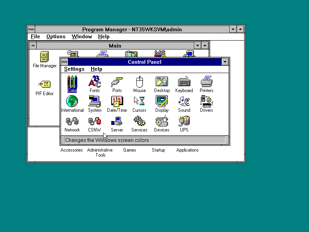Screen dimensions: 309x232
Task: Select the Games program group
Action: coord(130,150)
